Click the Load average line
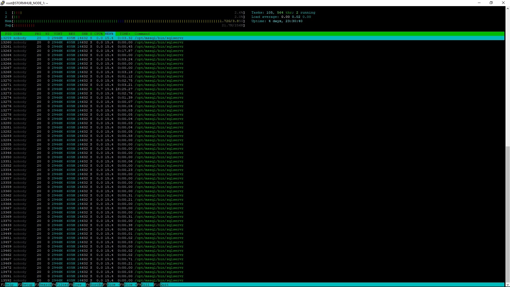Viewport: 510px width, 287px height. coord(281,17)
